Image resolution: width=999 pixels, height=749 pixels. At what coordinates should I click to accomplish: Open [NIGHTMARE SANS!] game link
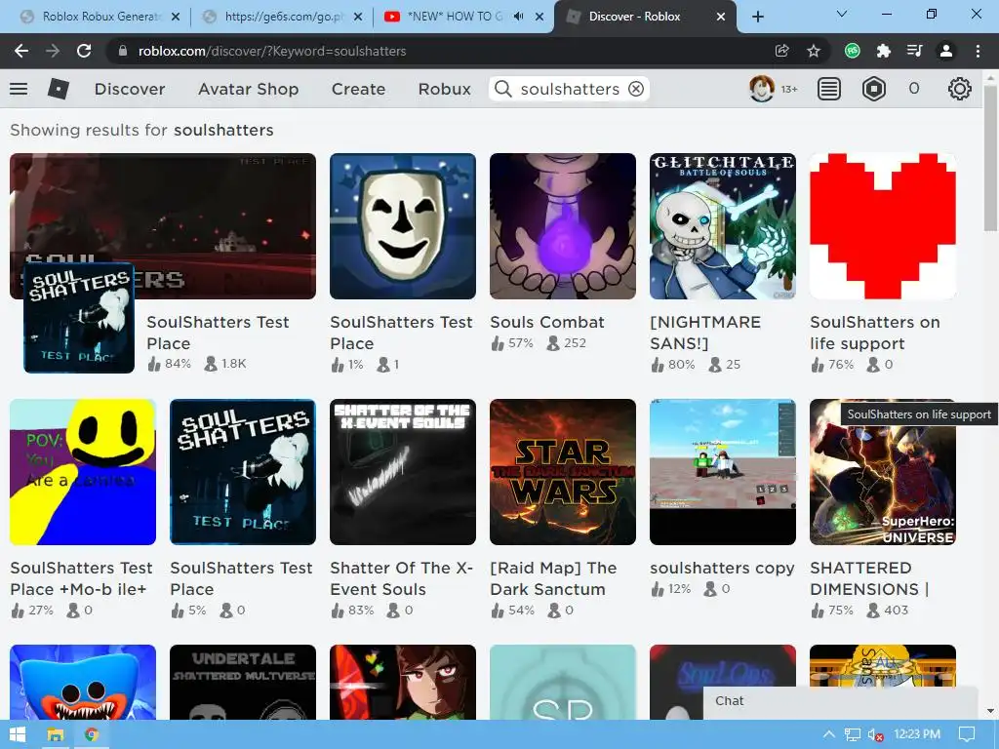[x=705, y=333]
